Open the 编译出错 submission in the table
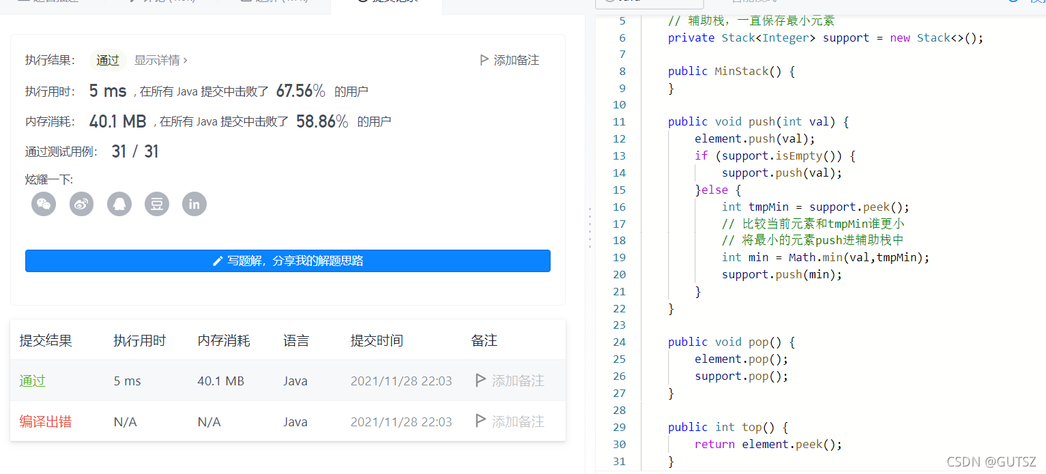 45,421
